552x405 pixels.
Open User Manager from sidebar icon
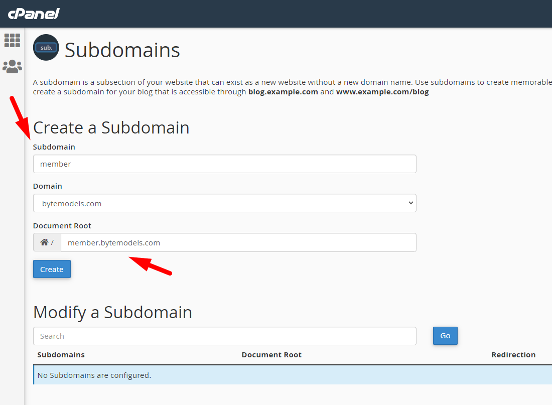pyautogui.click(x=12, y=66)
